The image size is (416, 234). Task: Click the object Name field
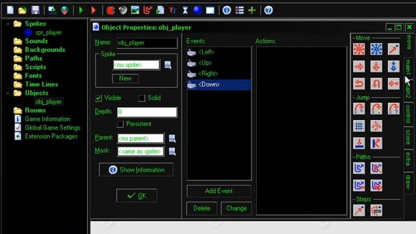pyautogui.click(x=147, y=43)
